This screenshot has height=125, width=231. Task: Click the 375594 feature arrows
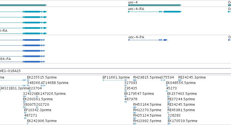point(163,80)
